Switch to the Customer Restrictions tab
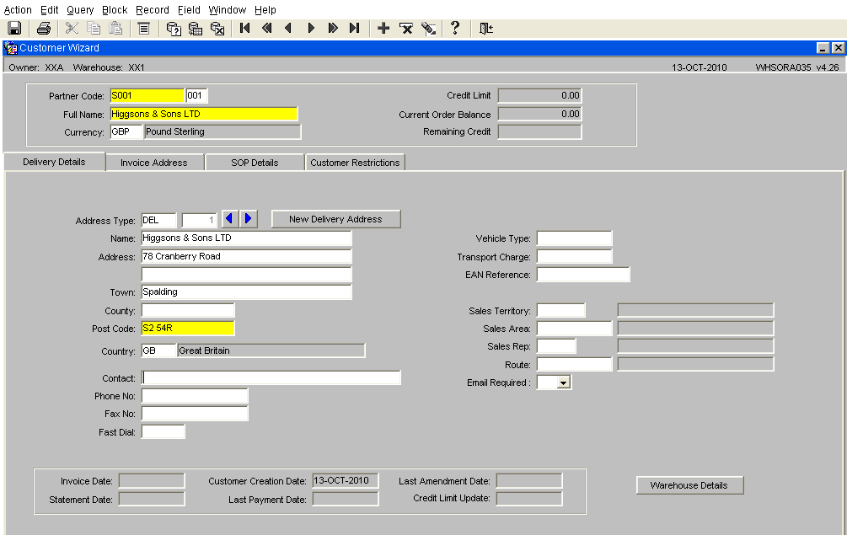 (x=355, y=163)
